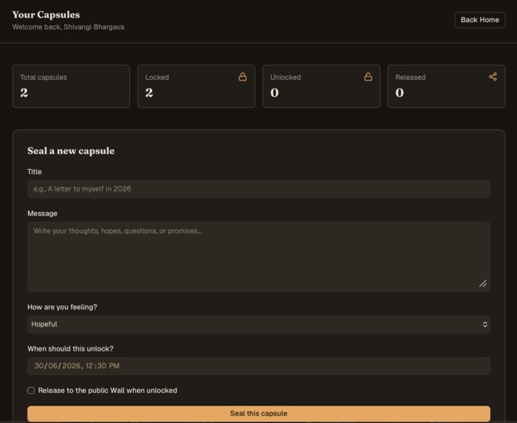Click the 'Title' field label
The width and height of the screenshot is (517, 423).
34,172
